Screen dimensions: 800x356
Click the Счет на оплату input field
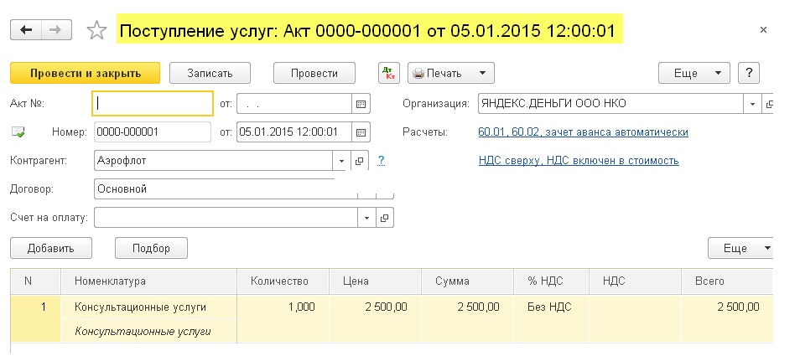tap(226, 218)
